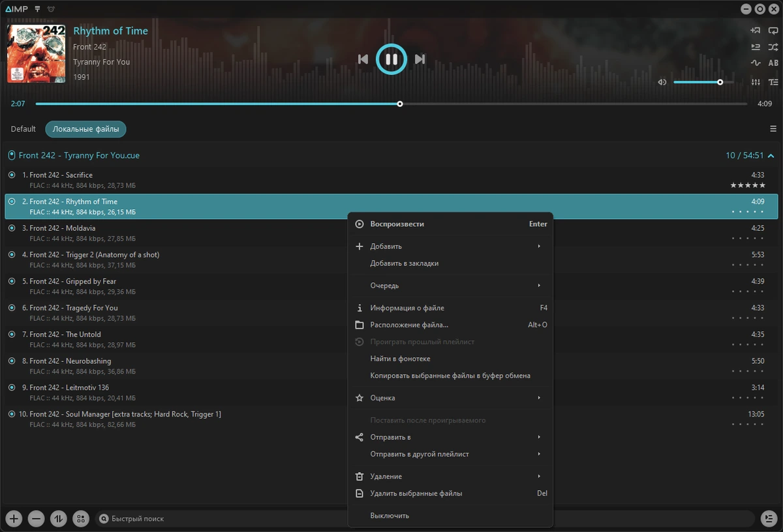
Task: Choose Найти в фонотеке menu entry
Action: click(450, 359)
